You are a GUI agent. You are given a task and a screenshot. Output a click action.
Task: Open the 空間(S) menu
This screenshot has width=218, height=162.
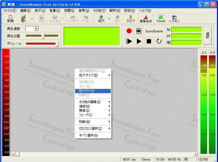pos(69,11)
